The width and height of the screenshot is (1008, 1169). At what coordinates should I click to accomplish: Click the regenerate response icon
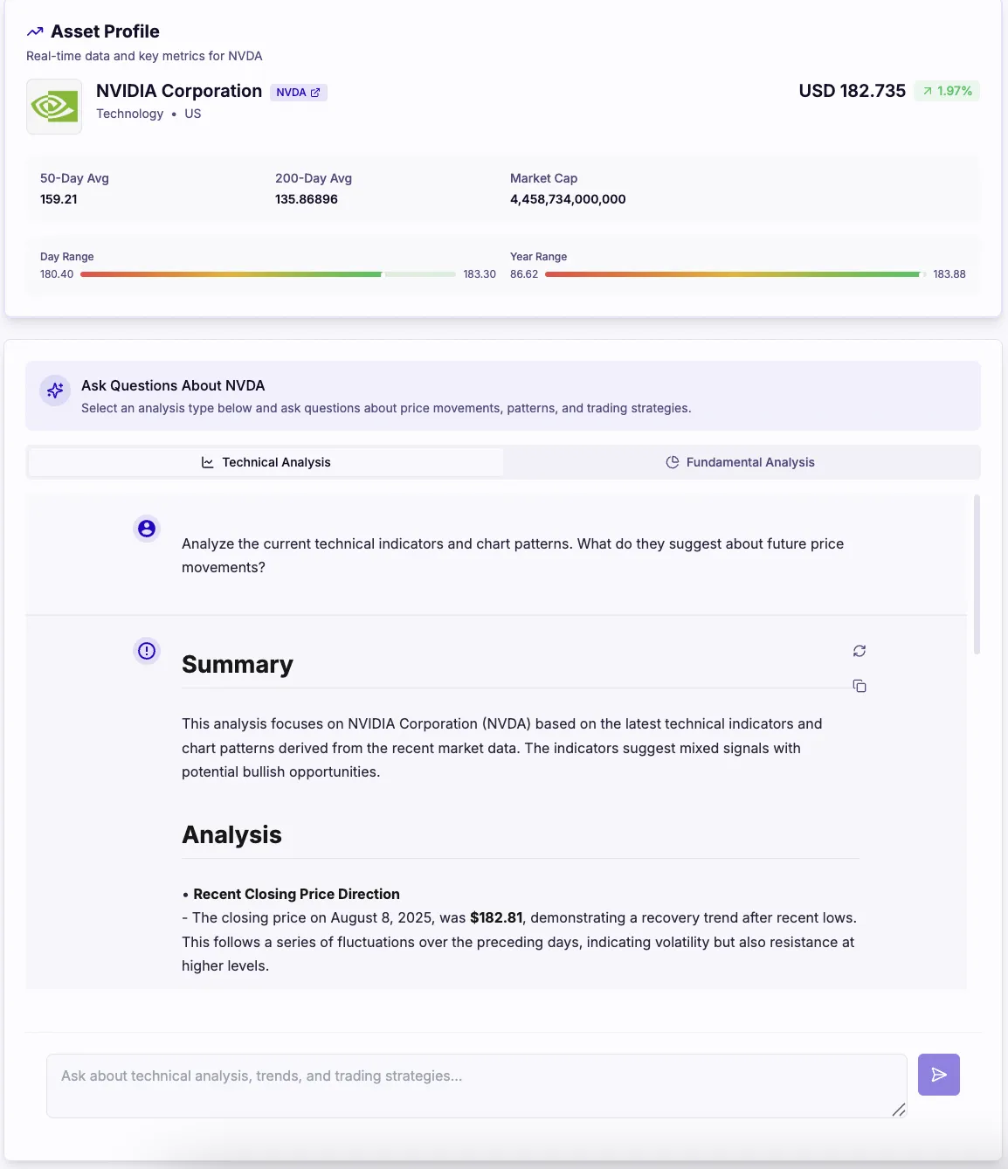(860, 651)
